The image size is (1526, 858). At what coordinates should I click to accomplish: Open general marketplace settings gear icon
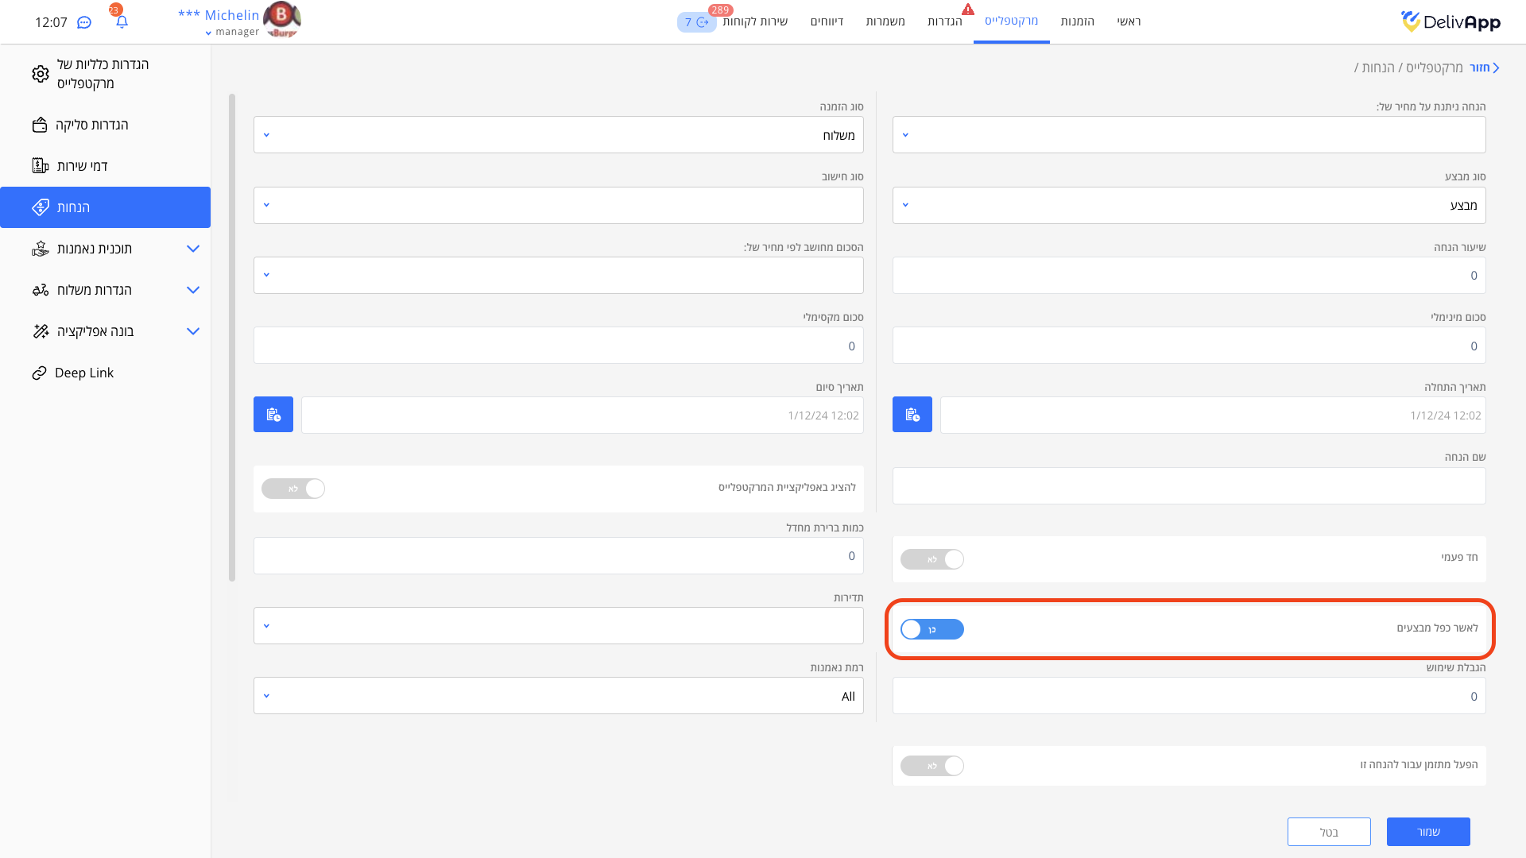click(41, 74)
